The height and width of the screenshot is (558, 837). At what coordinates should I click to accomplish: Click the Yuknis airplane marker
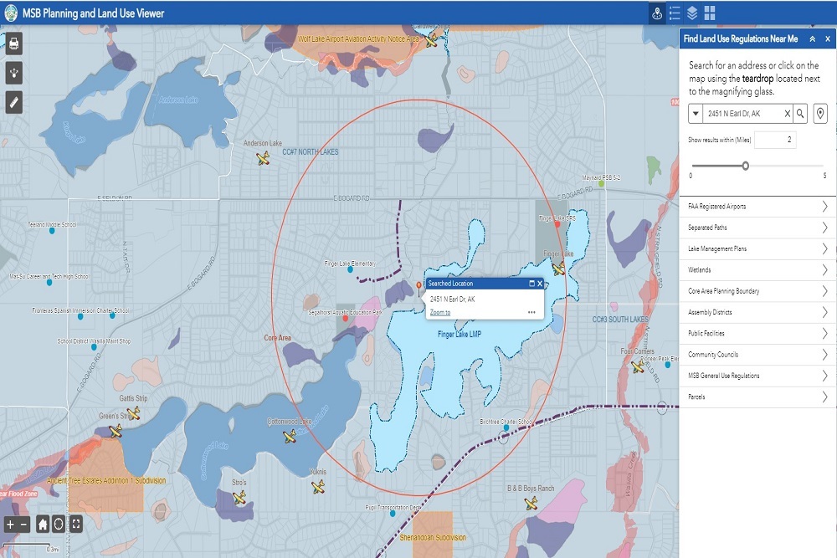click(317, 487)
